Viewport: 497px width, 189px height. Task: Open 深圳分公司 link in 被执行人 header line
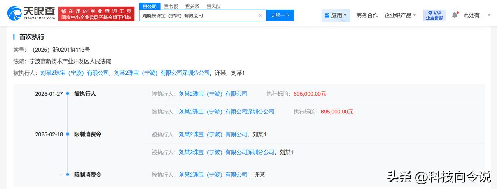(162, 73)
